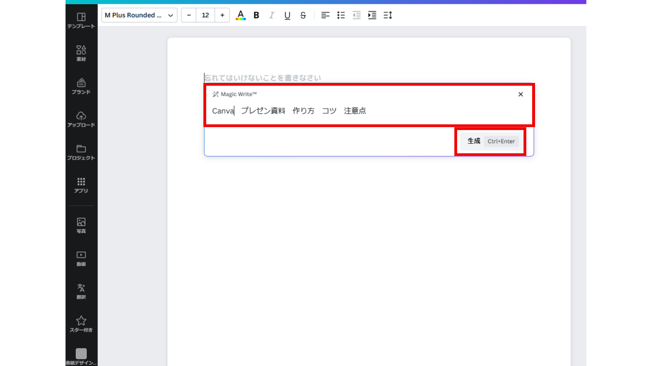652x366 pixels.
Task: Increase the text indent
Action: [372, 15]
